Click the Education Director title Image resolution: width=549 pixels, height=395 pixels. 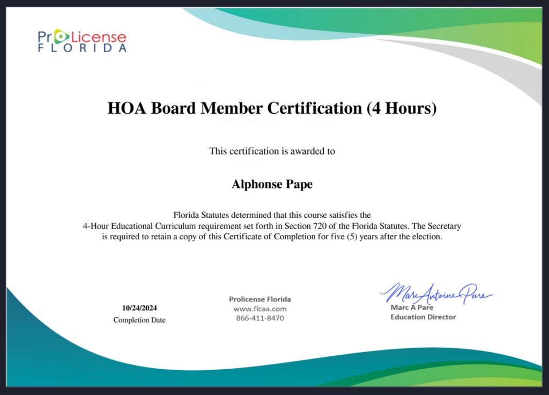tap(423, 317)
